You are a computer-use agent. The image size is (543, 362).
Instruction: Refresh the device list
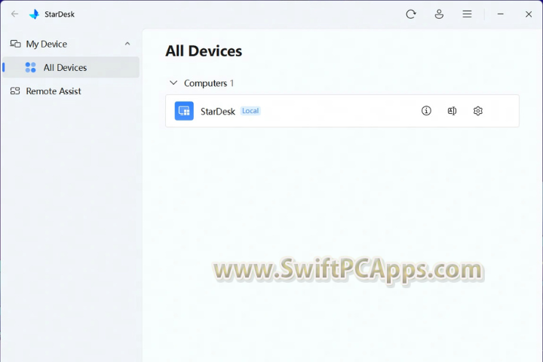pyautogui.click(x=411, y=14)
